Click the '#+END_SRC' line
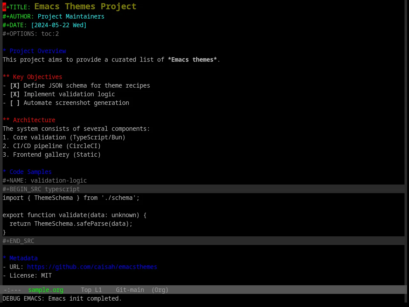Viewport: 409px width, 307px height. (x=204, y=241)
